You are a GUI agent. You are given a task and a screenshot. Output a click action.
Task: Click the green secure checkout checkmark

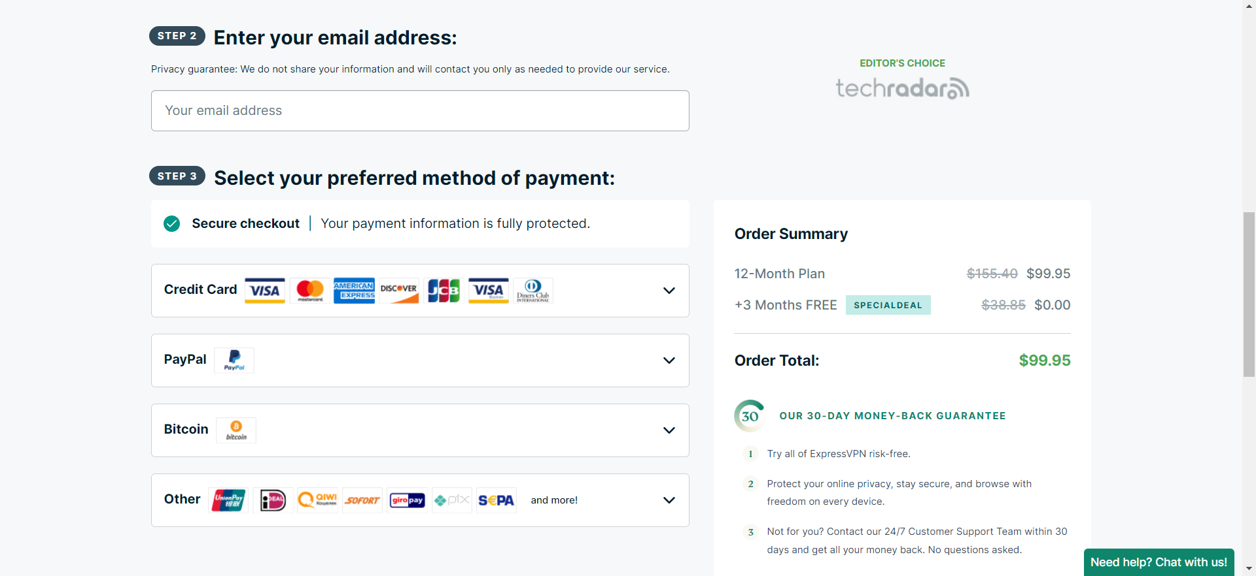click(172, 224)
